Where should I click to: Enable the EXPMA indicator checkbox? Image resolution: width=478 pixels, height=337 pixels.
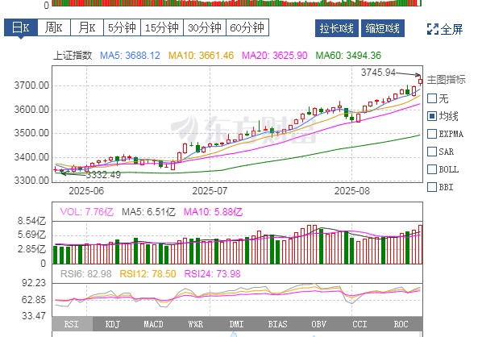[x=432, y=134]
